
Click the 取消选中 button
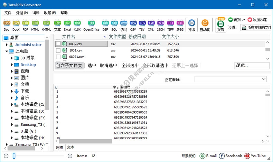108,65
